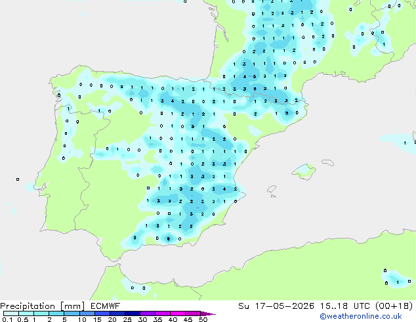416x322 pixels.
Task: Click the 25–30 mm legend color box
Action: (132, 313)
